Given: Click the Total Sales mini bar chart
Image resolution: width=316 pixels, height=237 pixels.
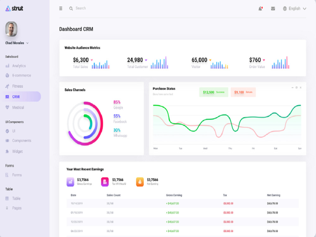Looking at the screenshot, I should 100,64.
